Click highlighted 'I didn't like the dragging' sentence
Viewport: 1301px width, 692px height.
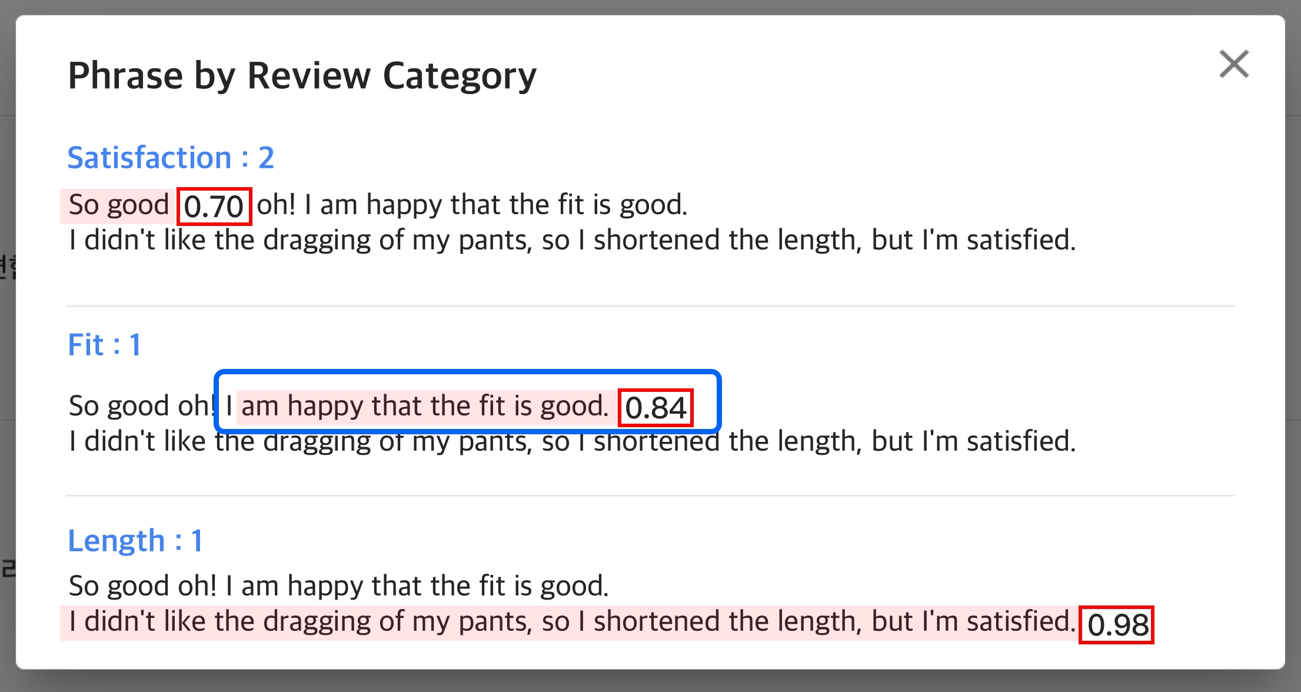[x=568, y=622]
